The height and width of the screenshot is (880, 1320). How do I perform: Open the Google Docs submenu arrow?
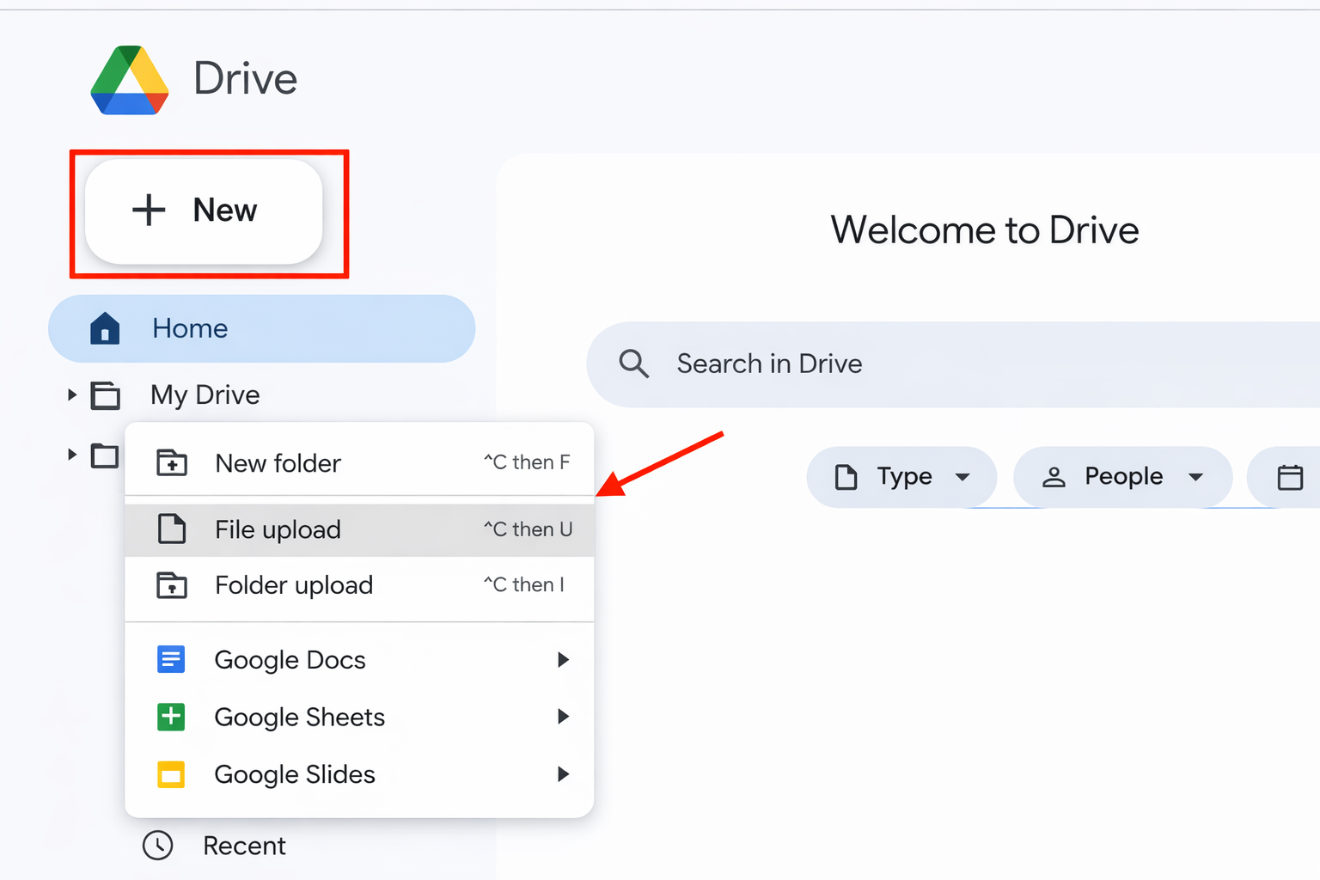click(x=563, y=659)
